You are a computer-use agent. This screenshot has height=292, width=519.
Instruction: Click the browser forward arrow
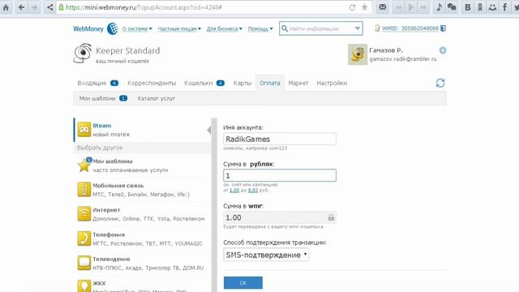[34, 7]
